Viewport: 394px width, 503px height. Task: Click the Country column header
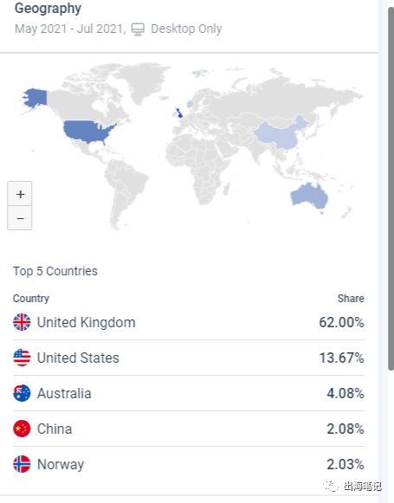31,299
